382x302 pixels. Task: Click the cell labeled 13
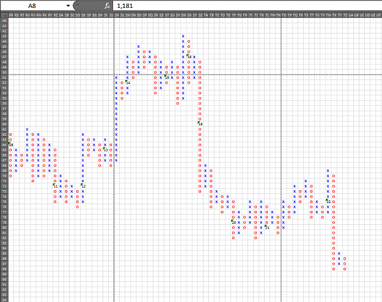pyautogui.click(x=106, y=150)
